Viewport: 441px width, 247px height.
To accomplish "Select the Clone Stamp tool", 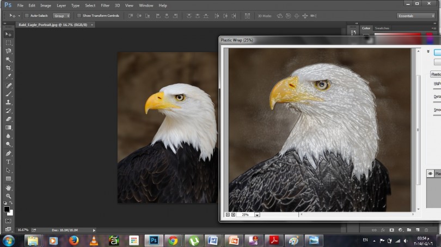I will click(8, 103).
